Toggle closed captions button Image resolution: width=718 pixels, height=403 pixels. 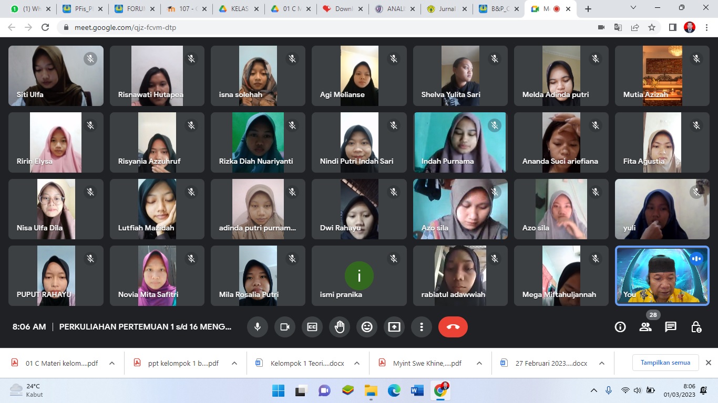(x=312, y=327)
